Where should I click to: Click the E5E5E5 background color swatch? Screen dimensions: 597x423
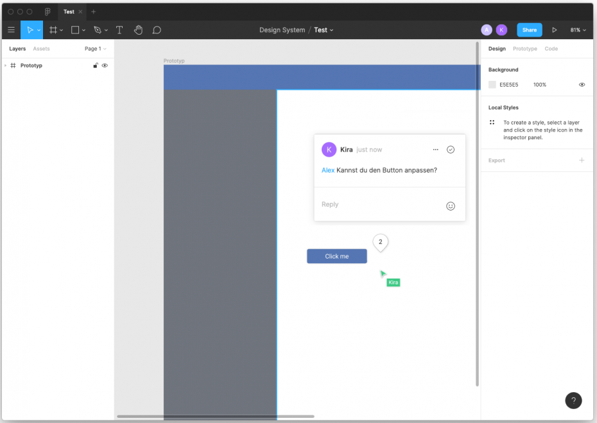pyautogui.click(x=492, y=85)
